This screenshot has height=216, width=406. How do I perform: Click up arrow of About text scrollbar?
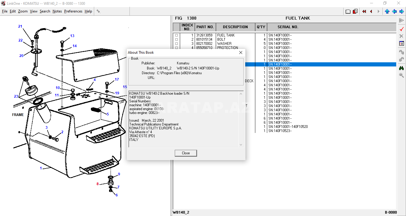(x=241, y=94)
